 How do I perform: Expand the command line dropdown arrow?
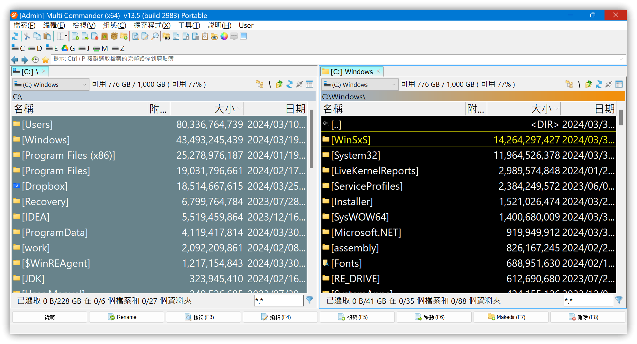[621, 59]
